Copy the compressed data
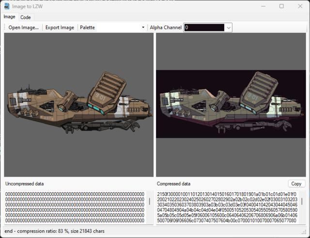Viewport: 310px width, 238px height. click(x=296, y=183)
